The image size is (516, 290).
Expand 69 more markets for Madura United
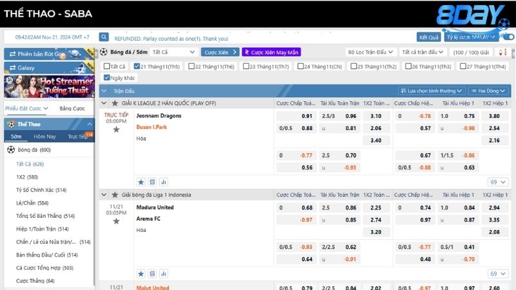coord(498,273)
